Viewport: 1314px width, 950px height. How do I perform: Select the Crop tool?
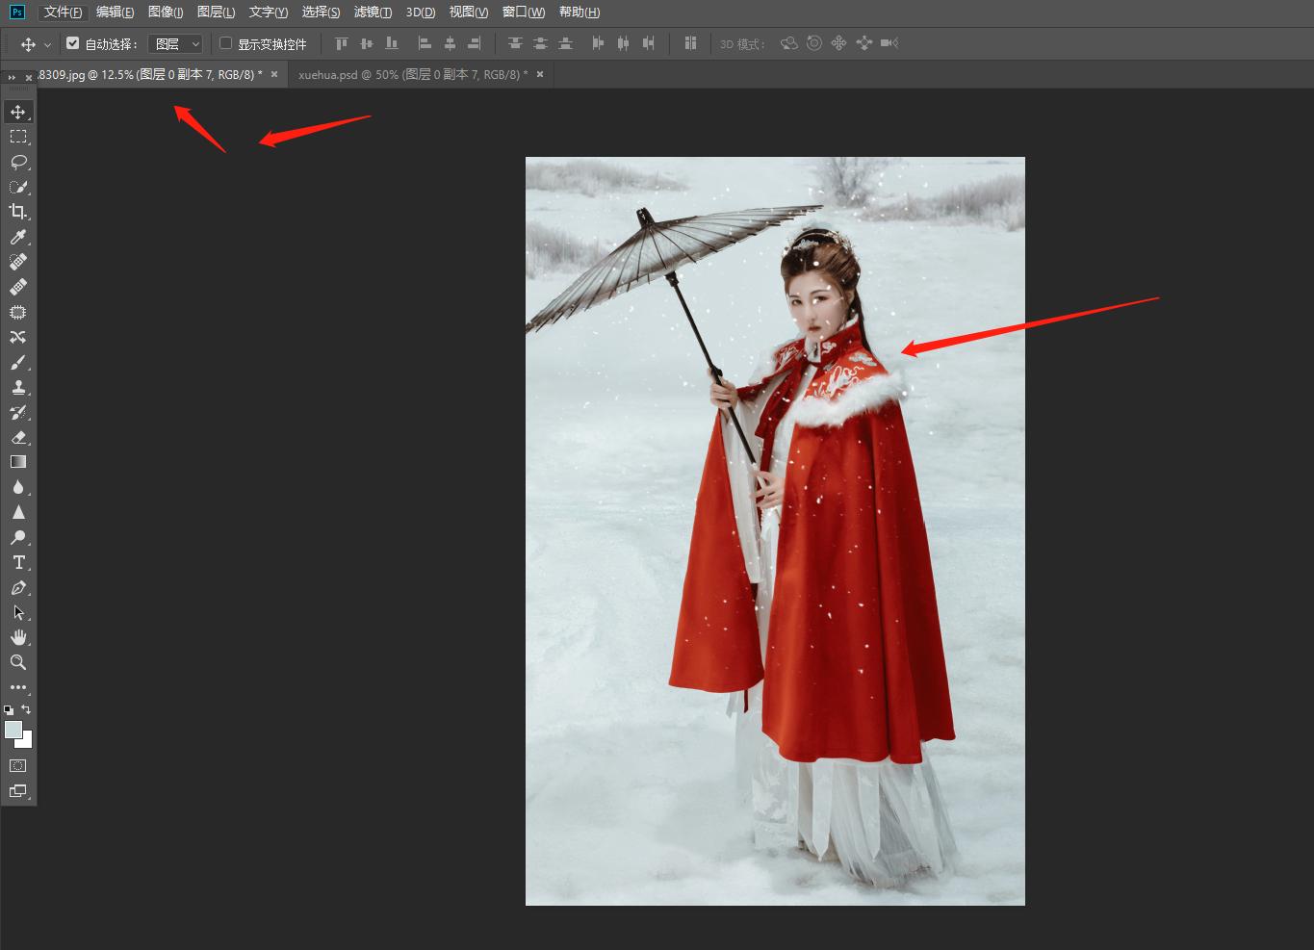pyautogui.click(x=18, y=212)
